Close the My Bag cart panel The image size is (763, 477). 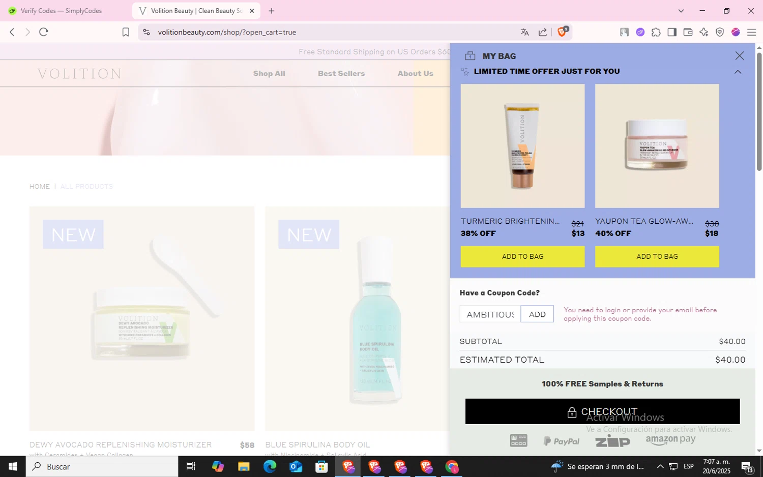coord(740,56)
